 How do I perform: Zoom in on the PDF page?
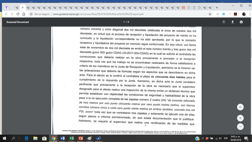(240, 118)
